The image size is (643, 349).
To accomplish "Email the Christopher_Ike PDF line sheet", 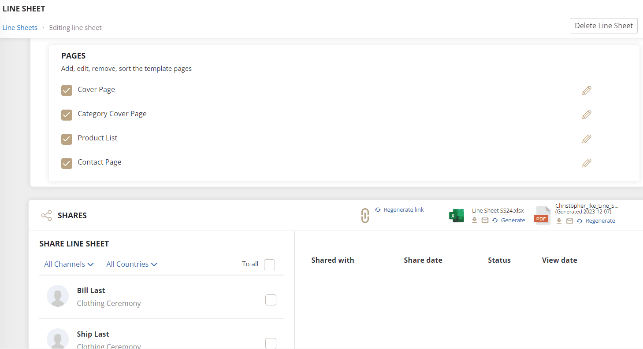I will (x=569, y=220).
